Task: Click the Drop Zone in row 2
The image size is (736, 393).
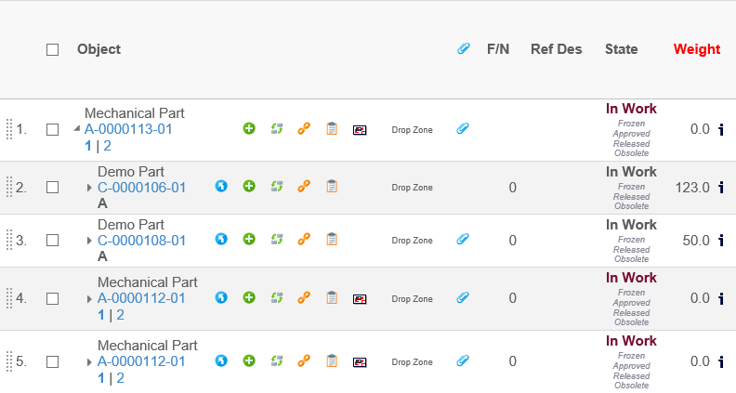Action: 412,188
